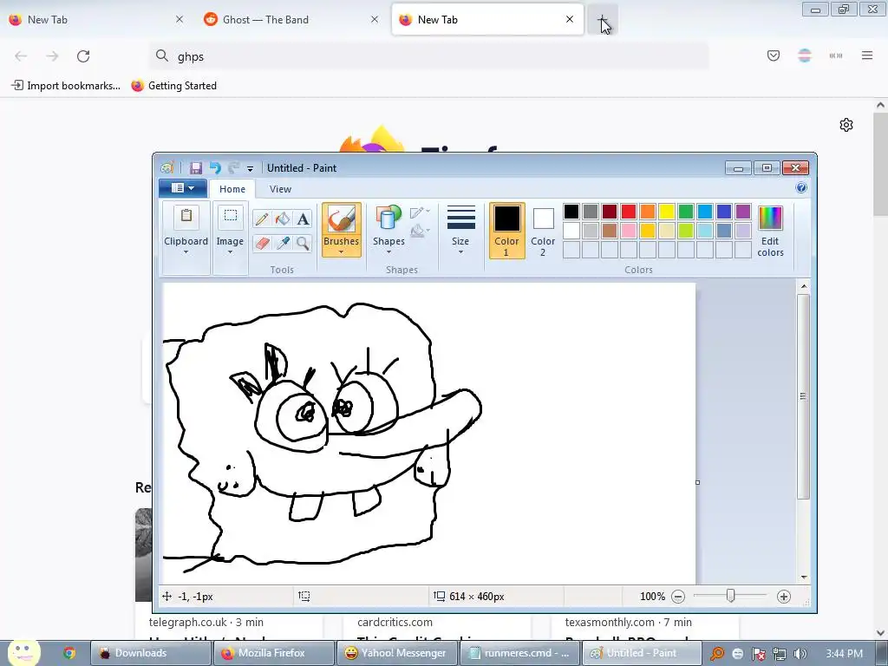Click the Firefox account avatar icon
Screen dimensions: 888x666
[804, 55]
